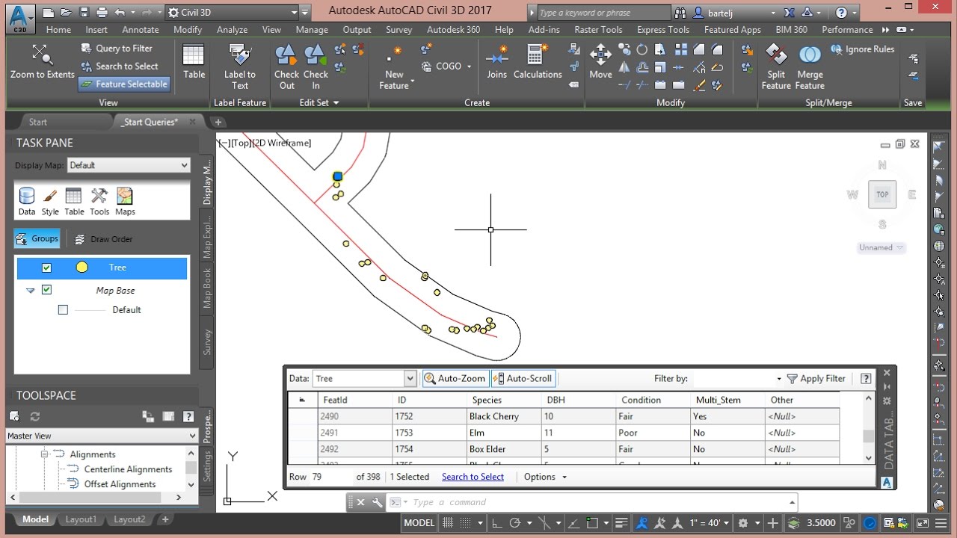957x538 pixels.
Task: Click the Save icon in quick access toolbar
Action: (x=67, y=13)
